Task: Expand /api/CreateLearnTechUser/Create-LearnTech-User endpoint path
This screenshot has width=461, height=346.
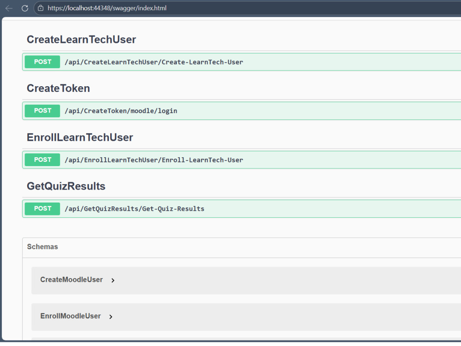Action: pos(154,62)
